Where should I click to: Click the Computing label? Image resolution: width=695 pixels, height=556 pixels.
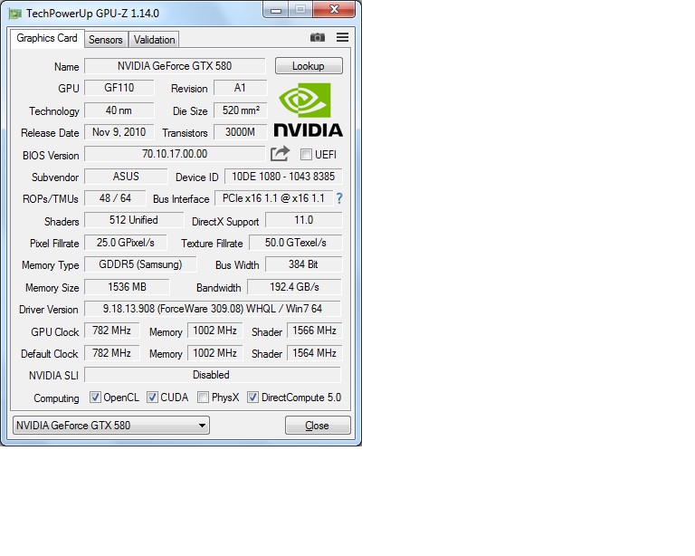point(56,398)
